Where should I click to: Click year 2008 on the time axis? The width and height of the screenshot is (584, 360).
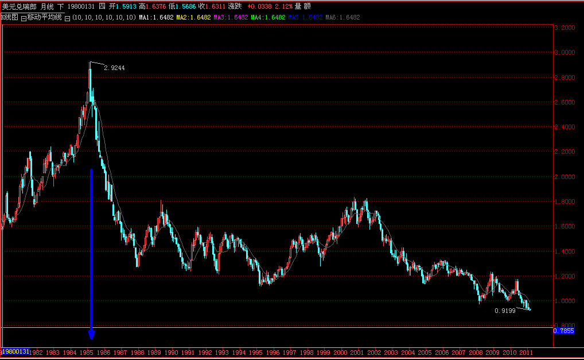point(476,353)
